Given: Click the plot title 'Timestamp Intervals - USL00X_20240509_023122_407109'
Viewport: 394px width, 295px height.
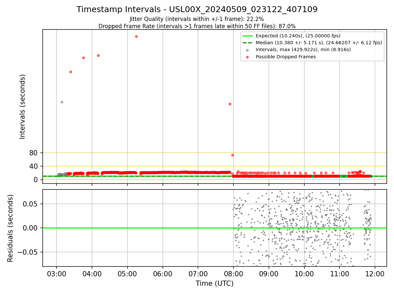Looking at the screenshot, I should [x=197, y=10].
